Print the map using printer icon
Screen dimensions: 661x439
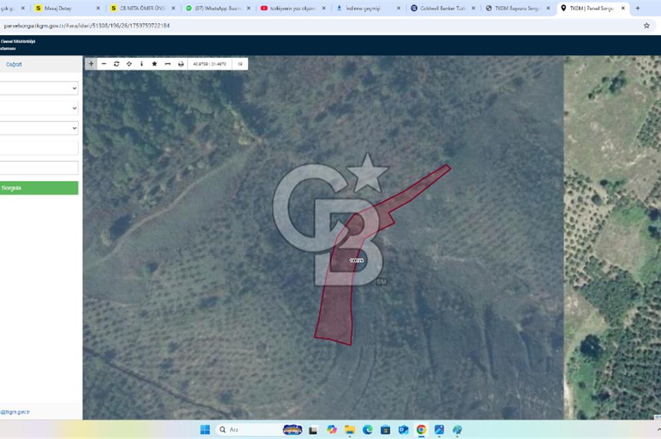[180, 64]
